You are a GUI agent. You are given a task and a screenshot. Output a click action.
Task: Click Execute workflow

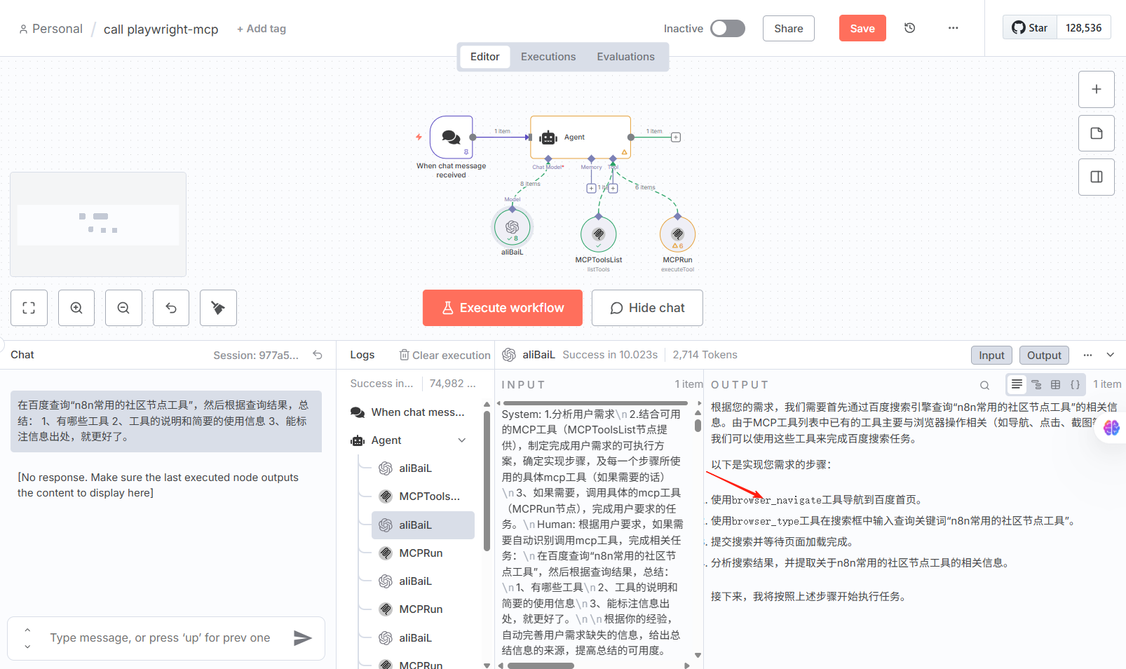(503, 308)
